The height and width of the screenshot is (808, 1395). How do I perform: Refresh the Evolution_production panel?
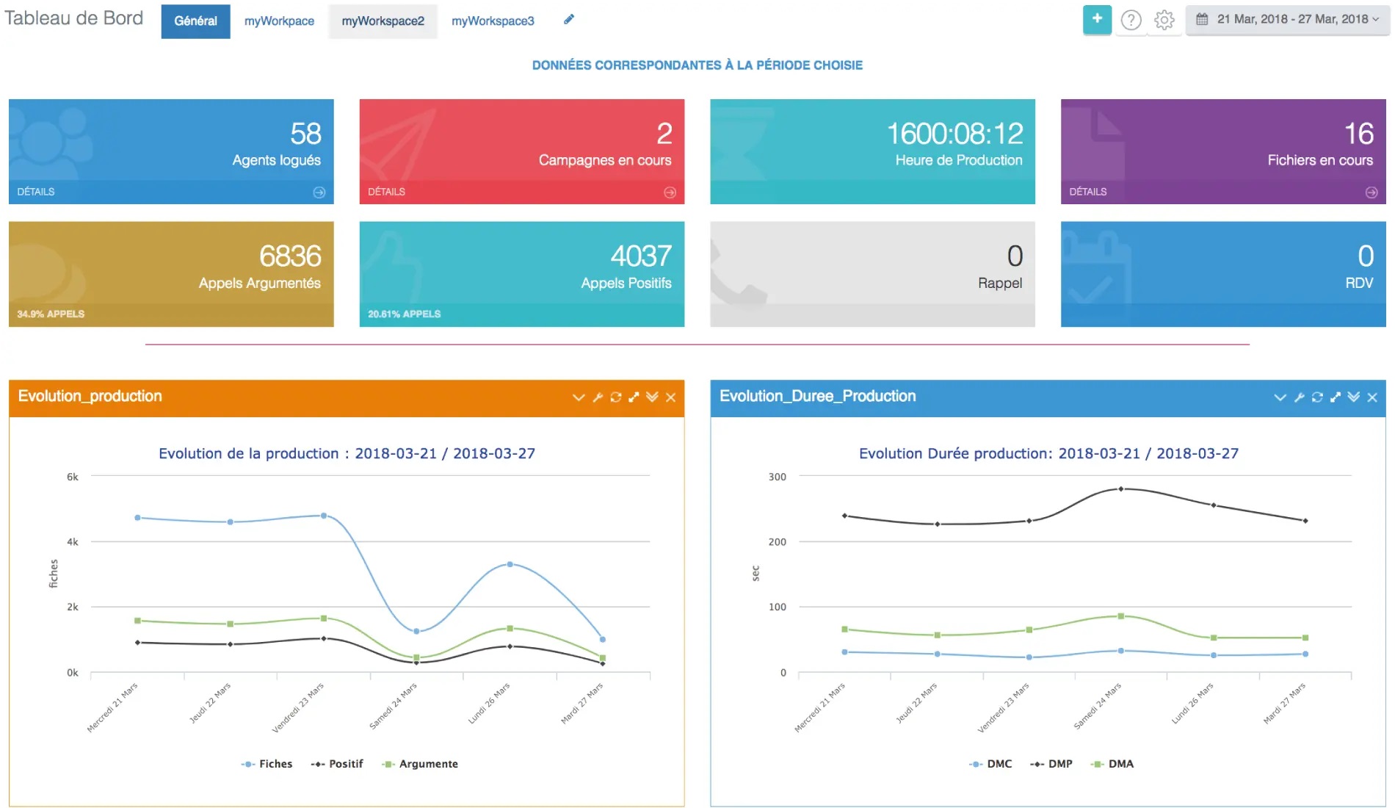click(615, 397)
